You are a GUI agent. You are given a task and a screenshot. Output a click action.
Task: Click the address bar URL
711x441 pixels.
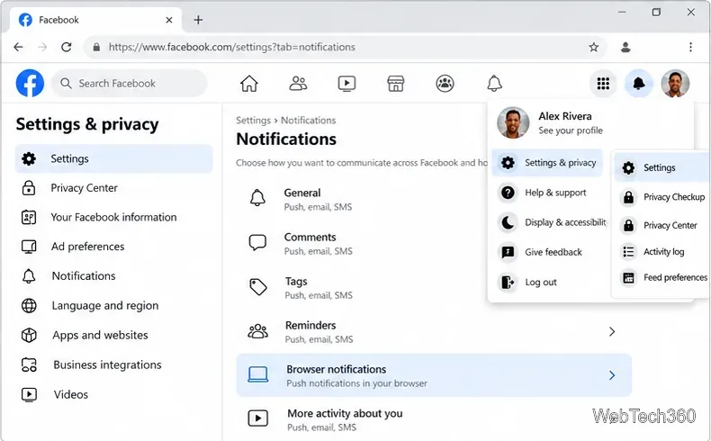click(x=231, y=47)
